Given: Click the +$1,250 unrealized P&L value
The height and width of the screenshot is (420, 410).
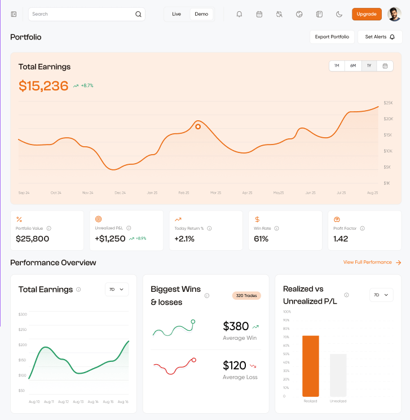Looking at the screenshot, I should [110, 239].
